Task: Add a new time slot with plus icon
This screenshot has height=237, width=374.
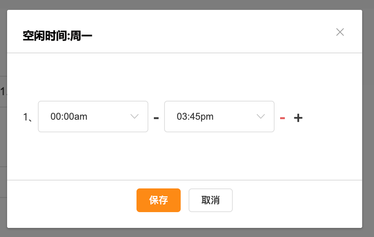Action: click(x=298, y=118)
